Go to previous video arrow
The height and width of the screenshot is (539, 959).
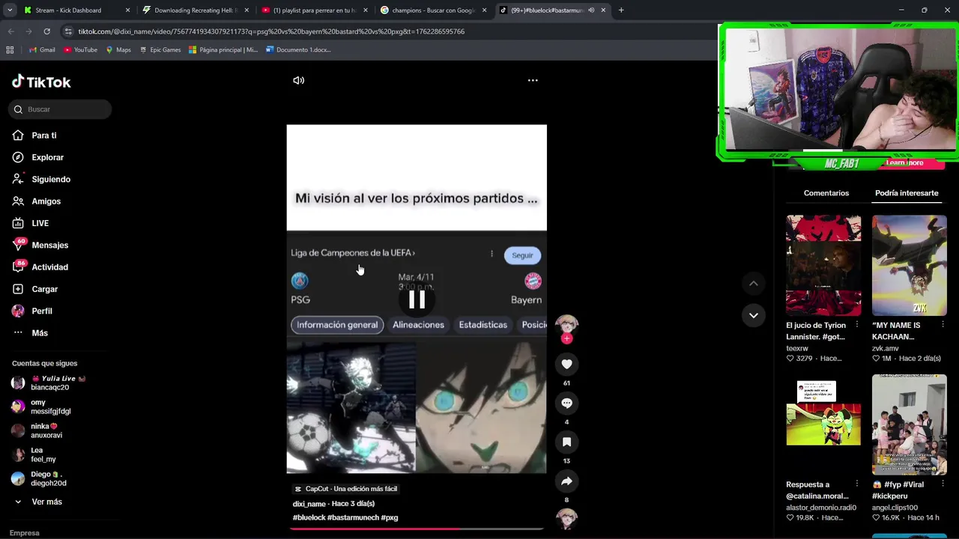754,283
